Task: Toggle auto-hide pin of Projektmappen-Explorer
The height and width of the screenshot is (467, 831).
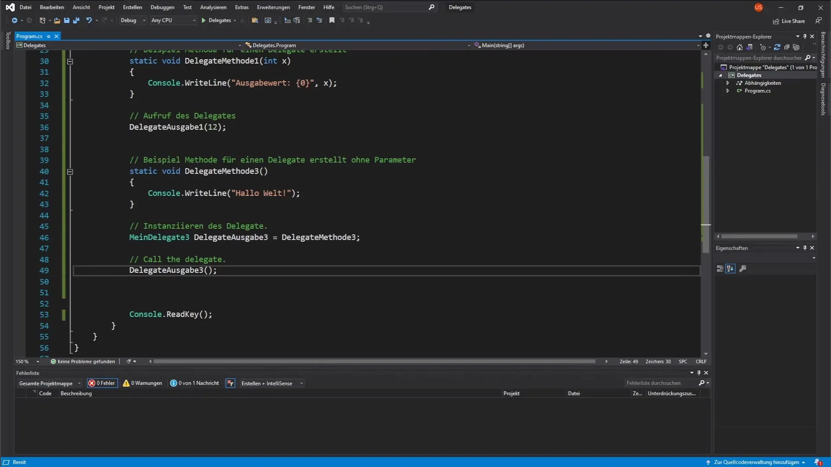Action: click(805, 36)
